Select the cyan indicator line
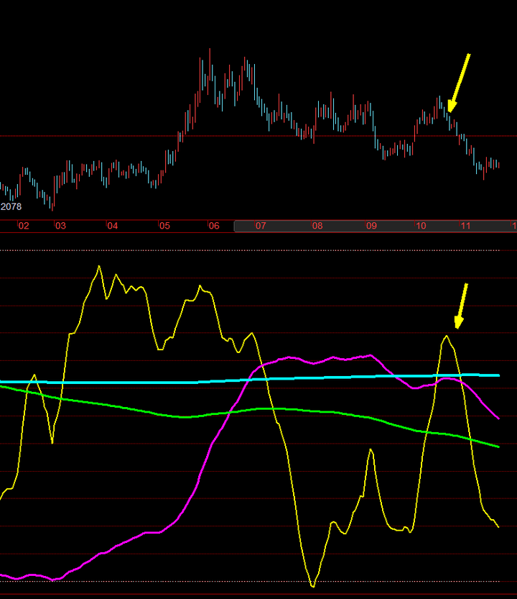This screenshot has height=599, width=517. point(250,380)
